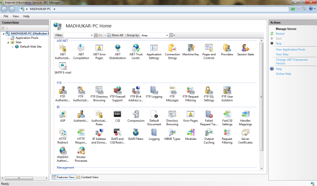Click the Connections pane horizontal scrollbar
The width and height of the screenshot is (317, 186).
(x=19, y=178)
